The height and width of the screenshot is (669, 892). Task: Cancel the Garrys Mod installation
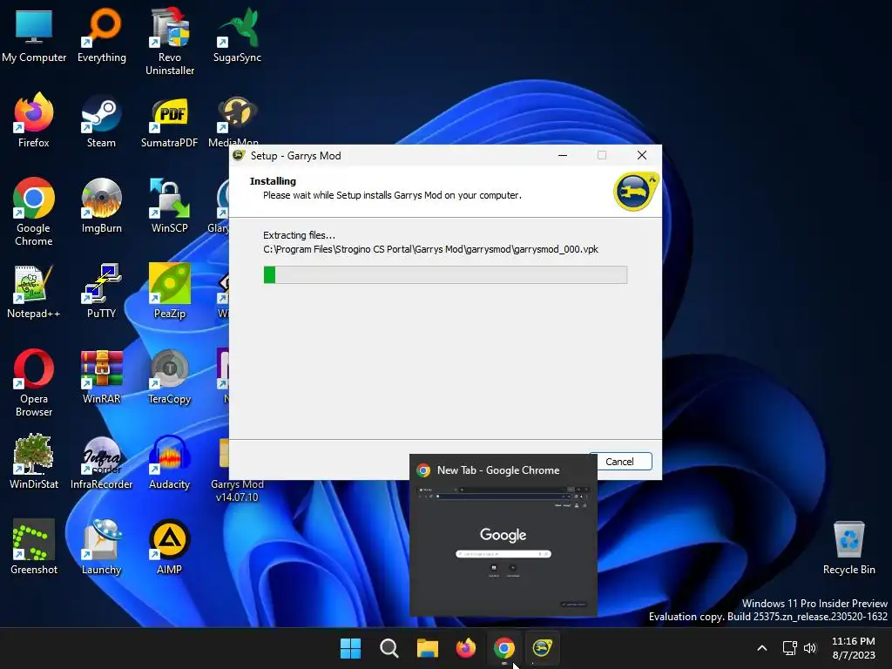tap(619, 462)
